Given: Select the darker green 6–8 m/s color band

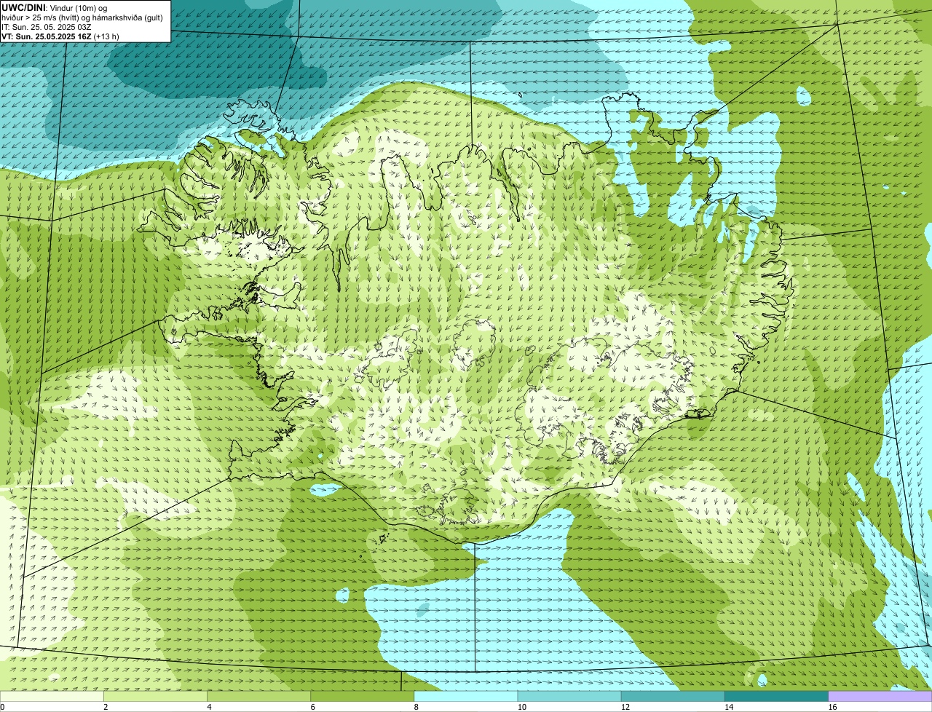Looking at the screenshot, I should click(363, 697).
